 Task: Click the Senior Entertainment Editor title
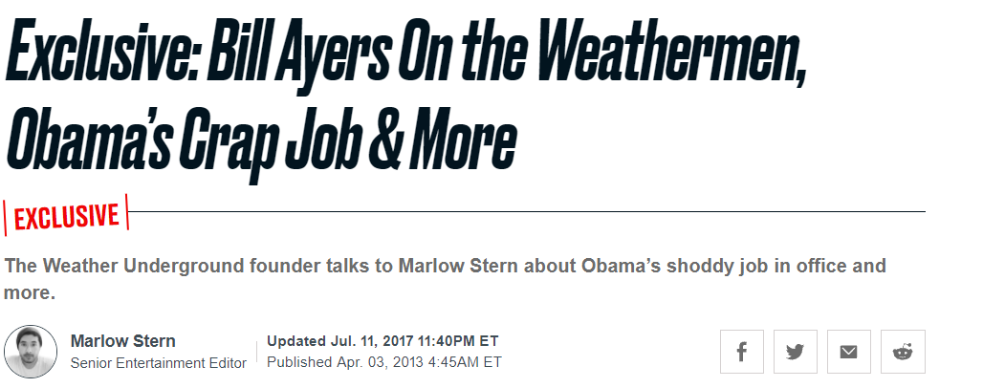(x=158, y=363)
